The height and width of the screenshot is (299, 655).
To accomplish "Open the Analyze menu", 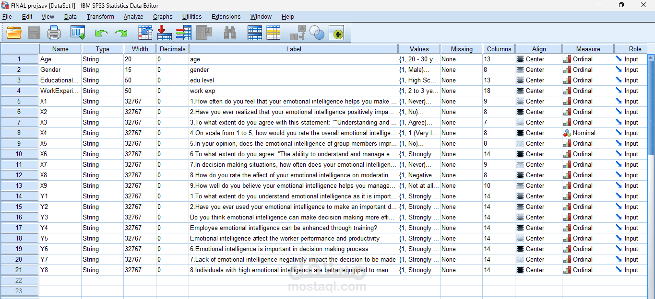I will [x=133, y=16].
